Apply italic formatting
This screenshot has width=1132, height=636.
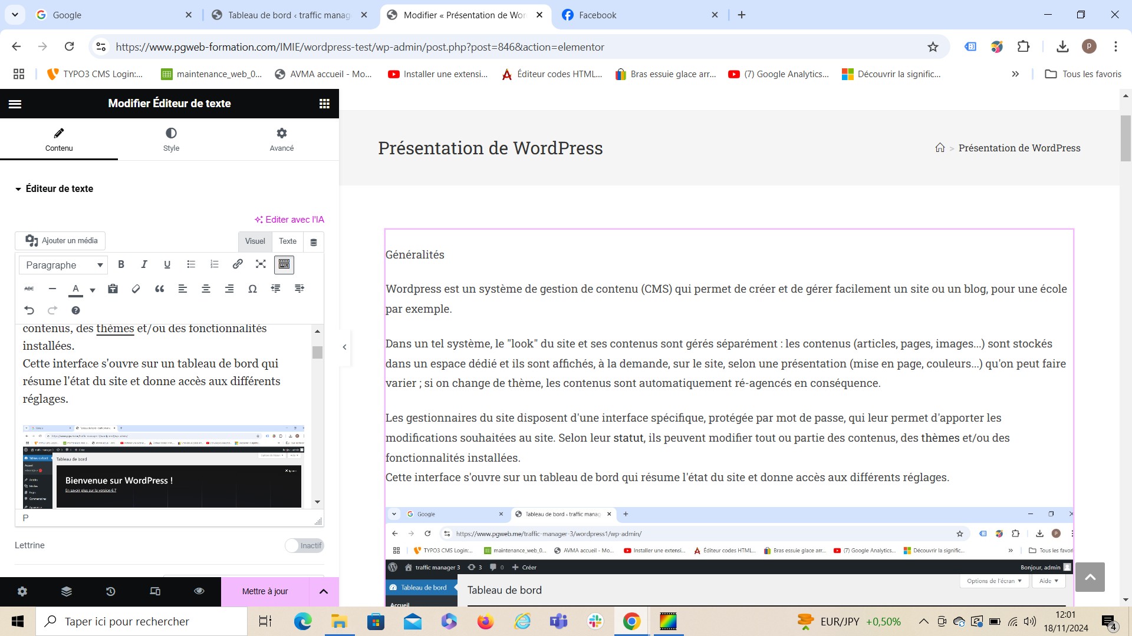[x=144, y=264]
